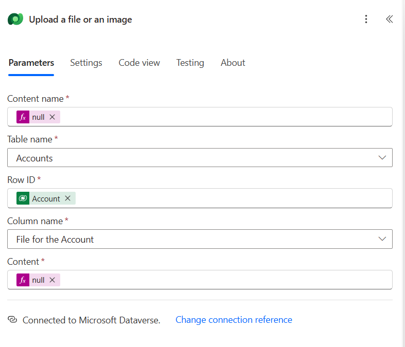Open the three-dot more options menu

pyautogui.click(x=366, y=20)
